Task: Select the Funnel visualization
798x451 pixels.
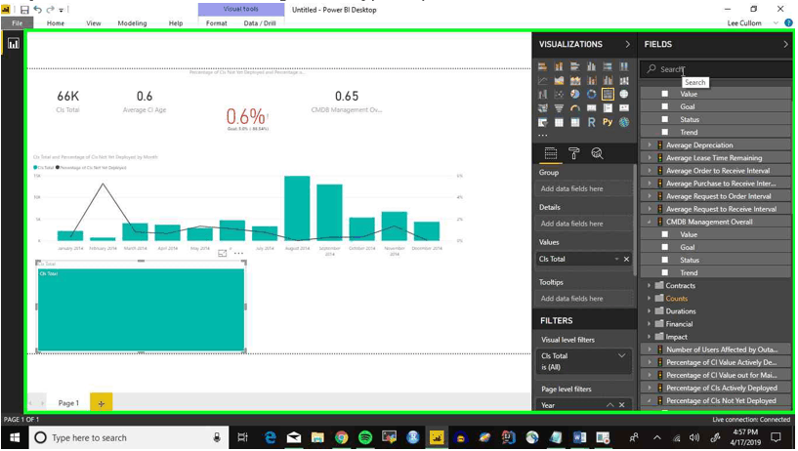Action: click(559, 107)
